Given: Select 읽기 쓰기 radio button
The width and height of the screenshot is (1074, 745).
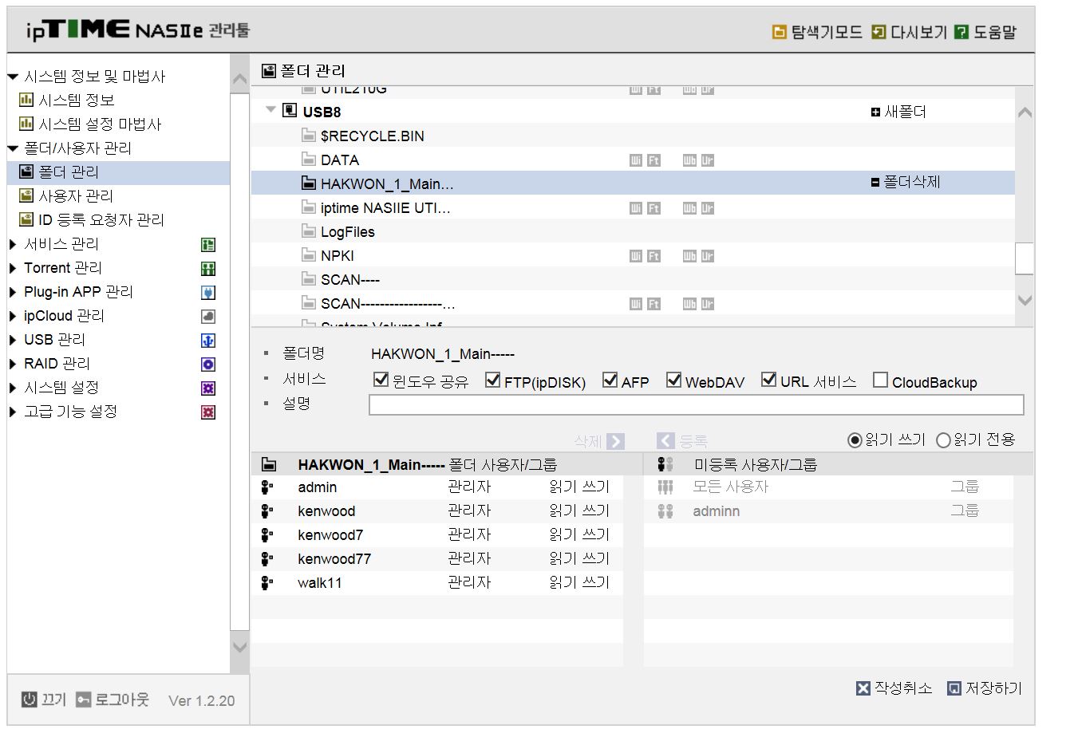Looking at the screenshot, I should coord(855,440).
